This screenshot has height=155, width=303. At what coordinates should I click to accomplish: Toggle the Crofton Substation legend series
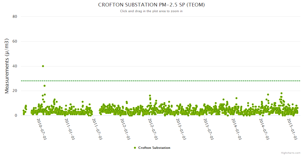[154, 148]
